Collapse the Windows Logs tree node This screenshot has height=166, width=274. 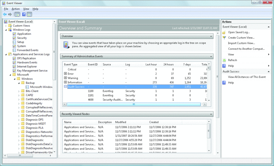tap(6, 30)
